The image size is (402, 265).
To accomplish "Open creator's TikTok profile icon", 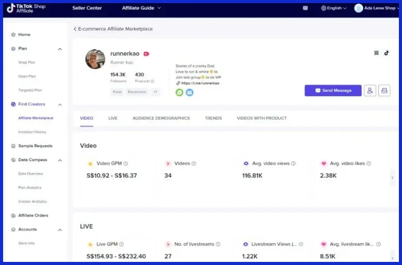I will pos(386,53).
